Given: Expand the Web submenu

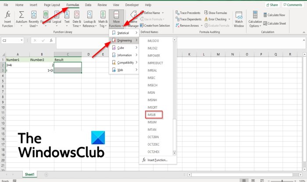Looking at the screenshot, I should point(124,70).
